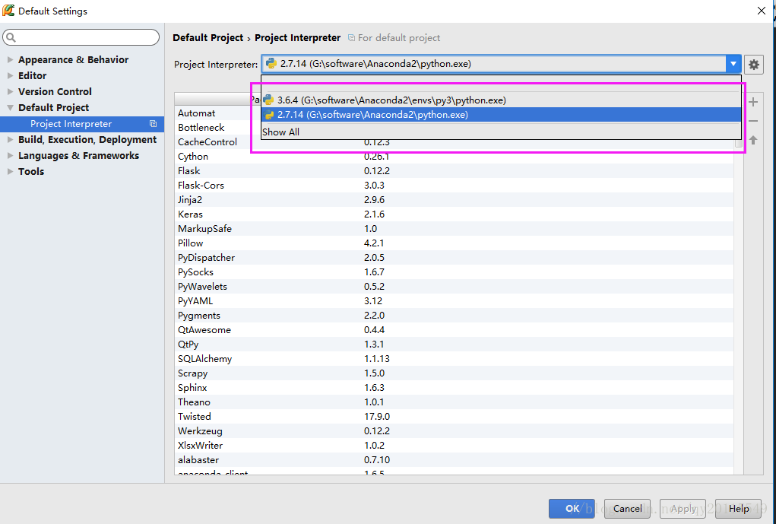The image size is (776, 524).
Task: Expand Appearance & Behavior section
Action: point(10,59)
